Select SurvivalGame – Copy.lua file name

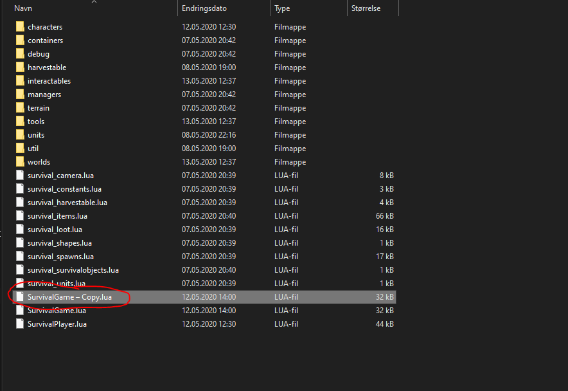tap(69, 297)
